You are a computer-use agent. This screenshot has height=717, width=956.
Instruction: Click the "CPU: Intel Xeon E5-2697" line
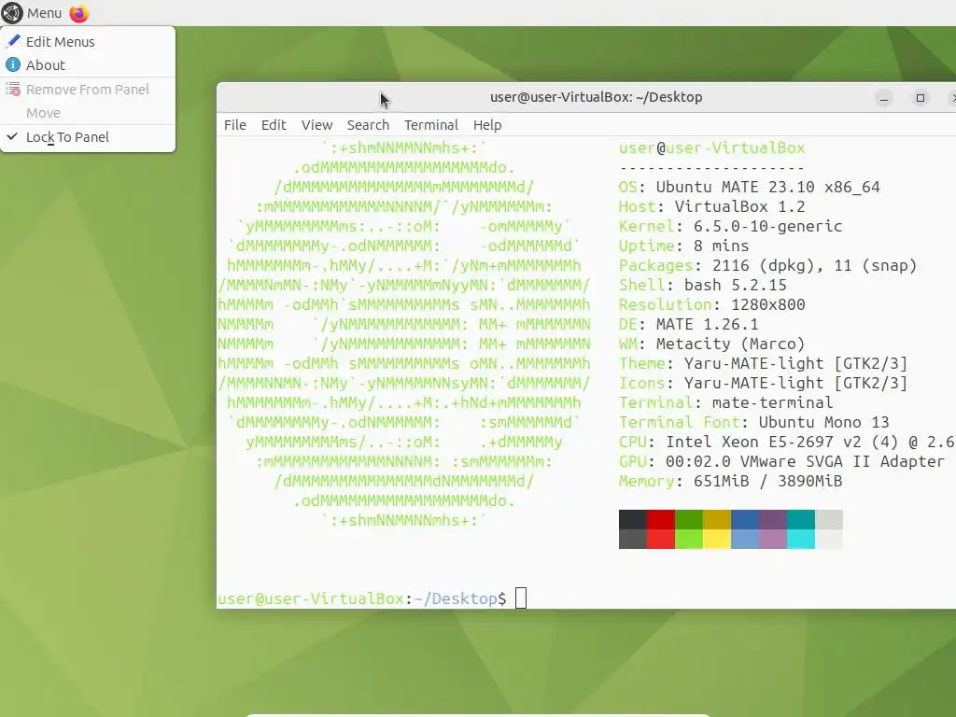(787, 442)
